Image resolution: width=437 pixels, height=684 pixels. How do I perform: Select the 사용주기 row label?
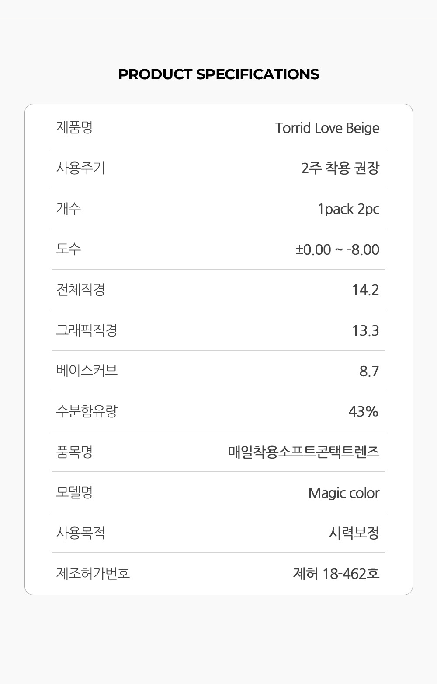coord(80,168)
